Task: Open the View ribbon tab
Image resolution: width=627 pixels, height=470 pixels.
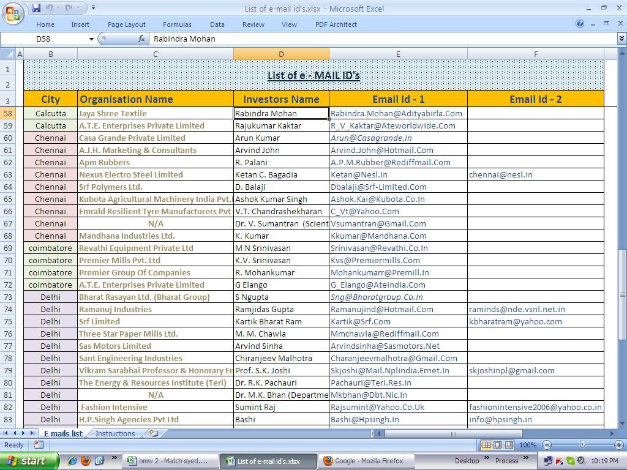Action: 289,24
